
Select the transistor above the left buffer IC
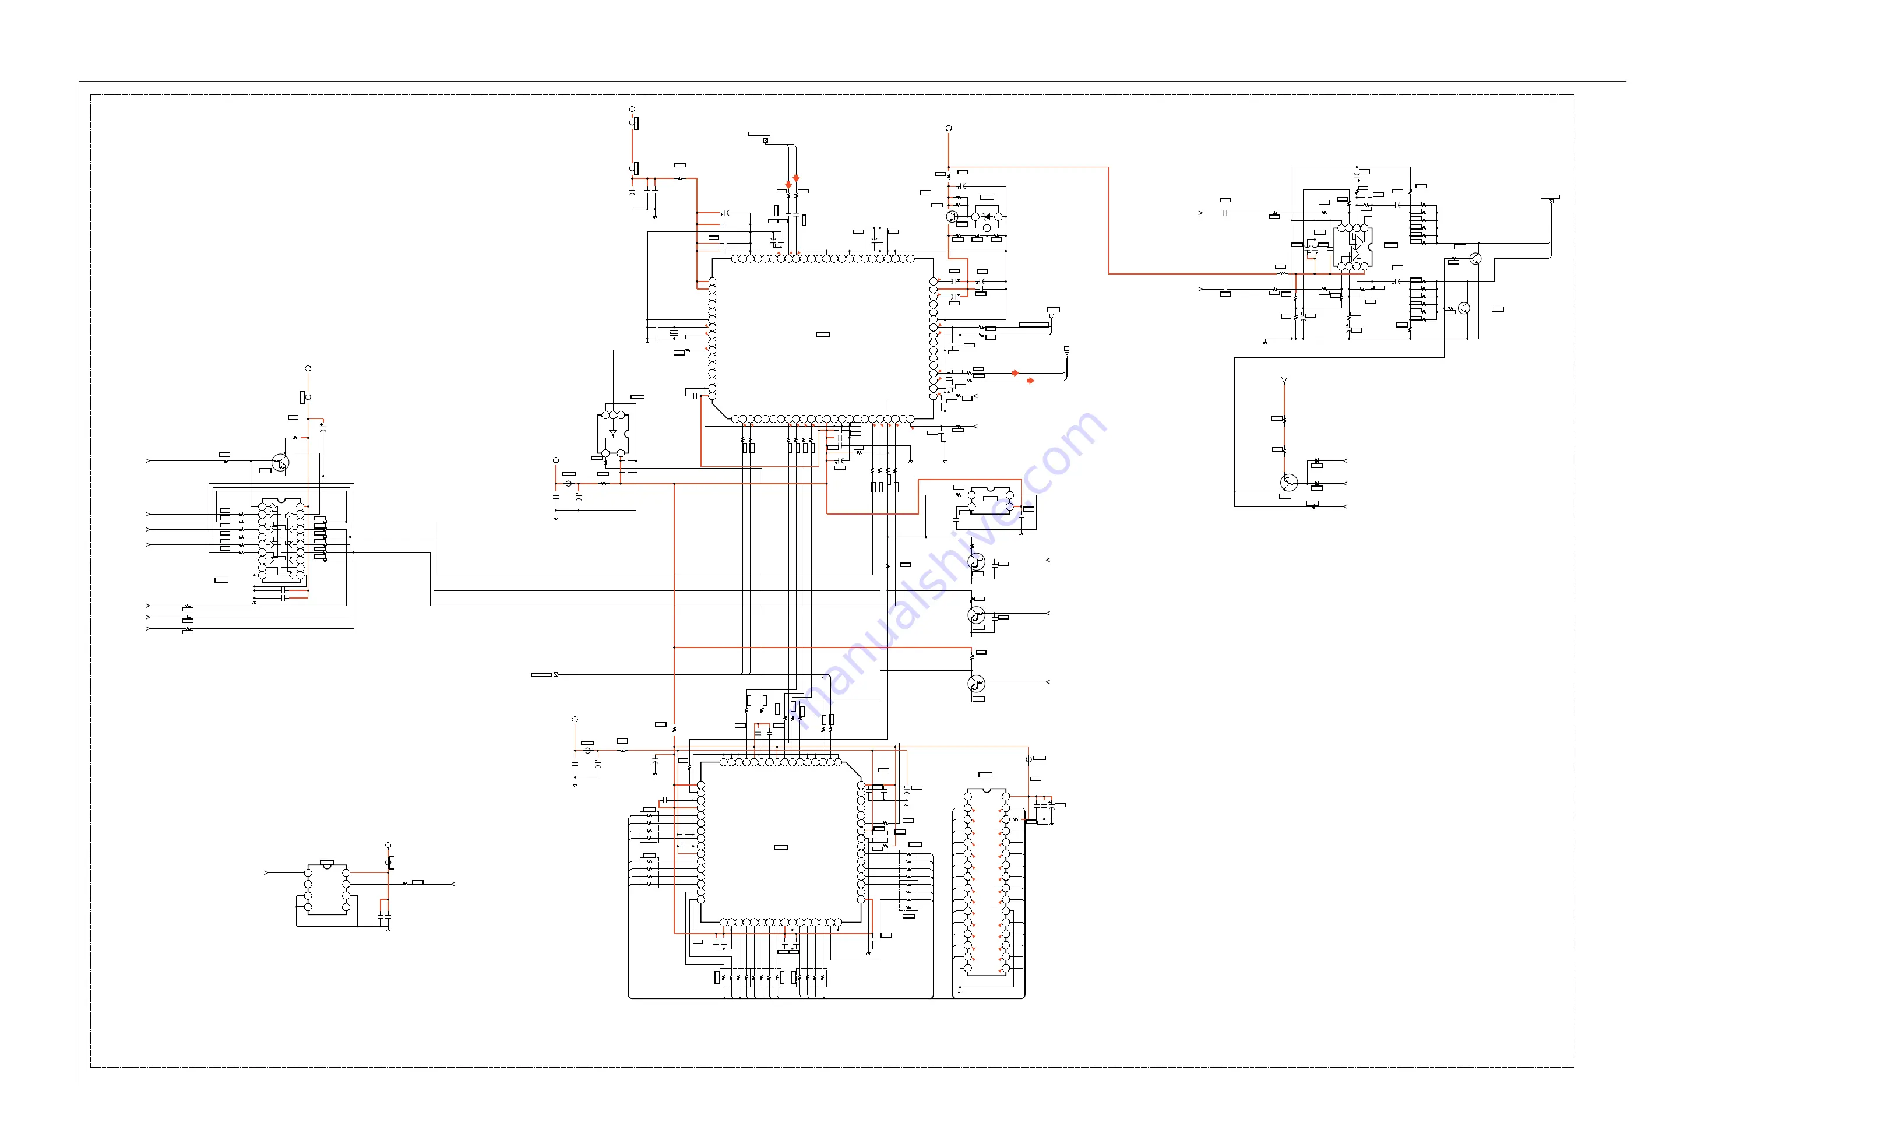click(x=281, y=462)
